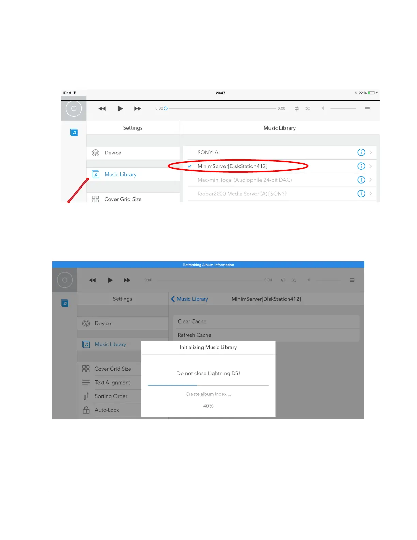Play button in top player bar

tap(120, 109)
